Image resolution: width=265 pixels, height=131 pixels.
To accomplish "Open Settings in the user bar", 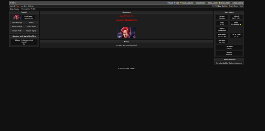I will [30, 6].
